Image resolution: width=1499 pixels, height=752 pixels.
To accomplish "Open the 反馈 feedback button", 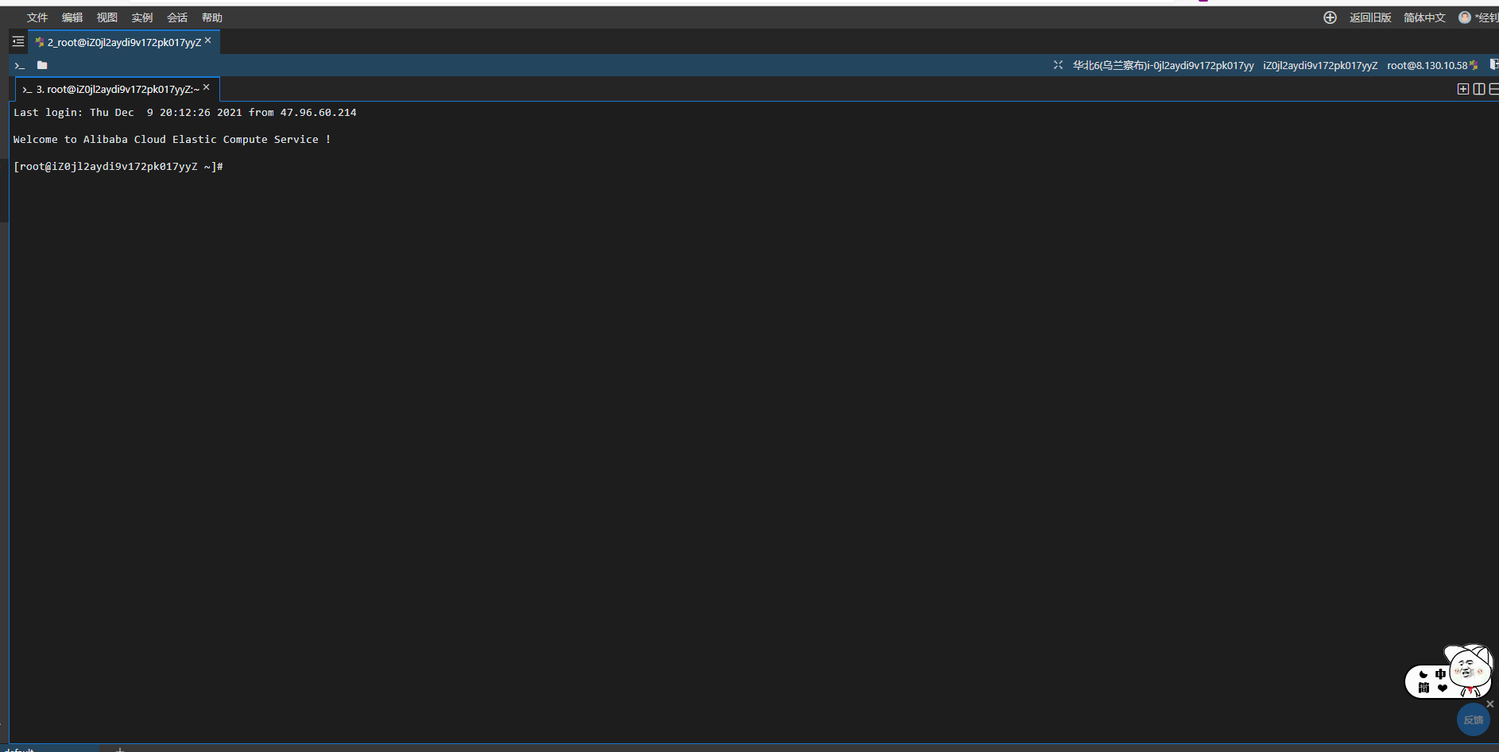I will click(1474, 719).
